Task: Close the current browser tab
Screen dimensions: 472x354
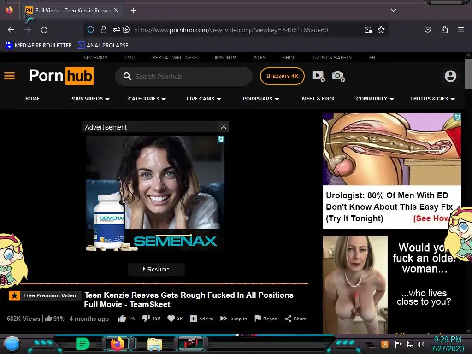Action: coord(116,10)
